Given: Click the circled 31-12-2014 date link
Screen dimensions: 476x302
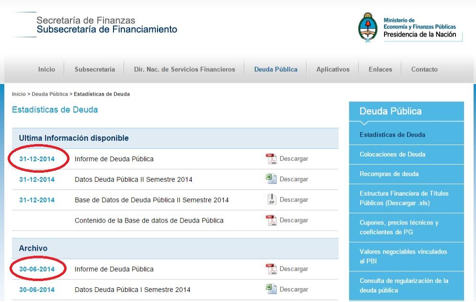Looking at the screenshot, I should point(37,159).
